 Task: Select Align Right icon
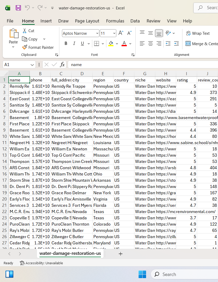coord(159,44)
